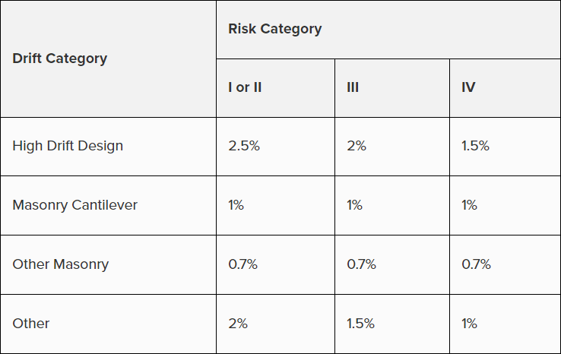
Task: Select Other Masonry 0.7% under category IV
Action: (x=476, y=264)
